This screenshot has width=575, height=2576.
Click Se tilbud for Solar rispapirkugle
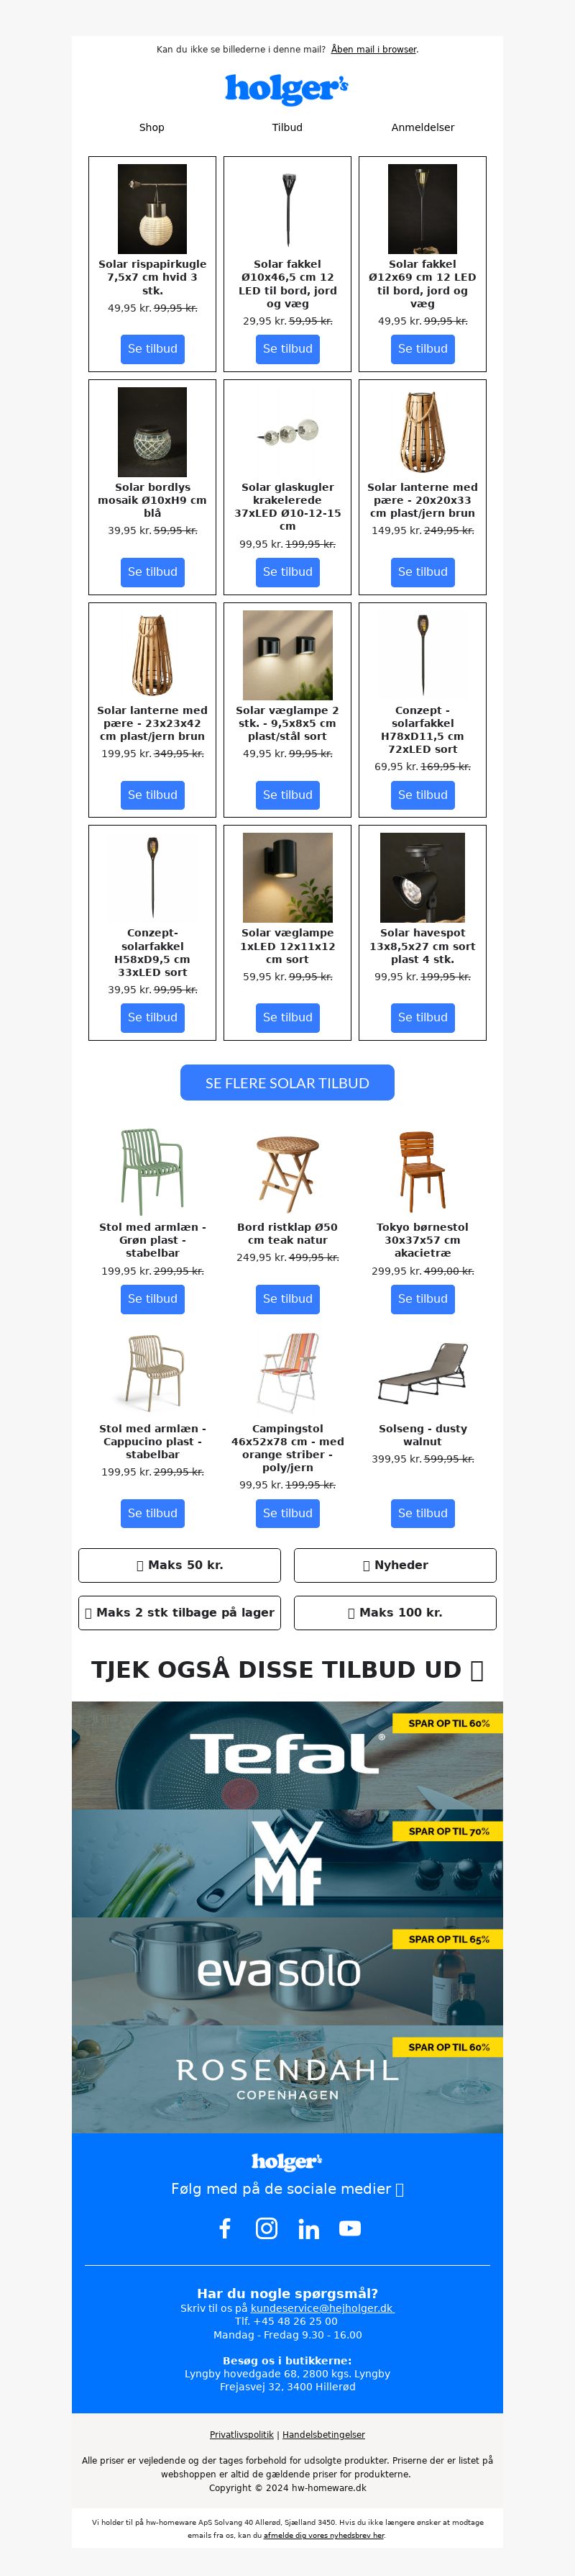pyautogui.click(x=152, y=349)
